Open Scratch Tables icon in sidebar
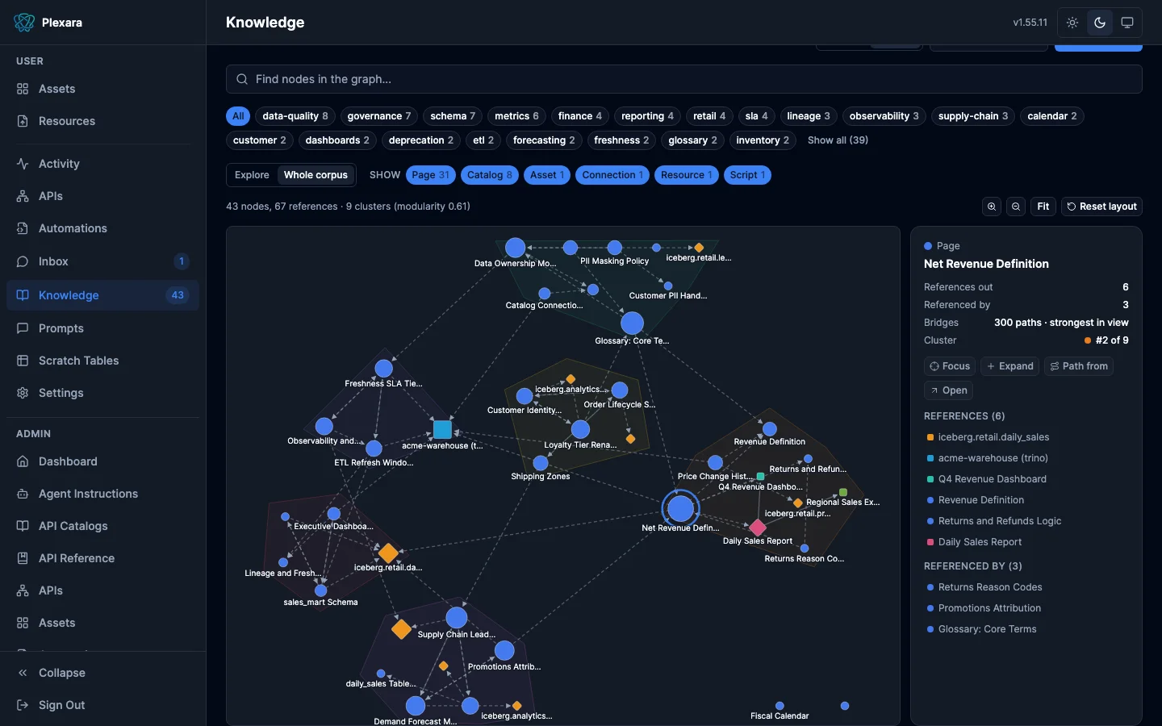This screenshot has height=726, width=1162. click(23, 361)
